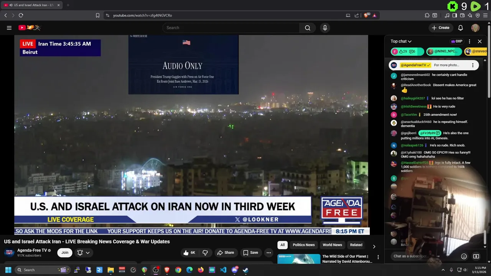Focus the YouTube search field
Viewport: 491px width, 276px height.
(x=231, y=28)
